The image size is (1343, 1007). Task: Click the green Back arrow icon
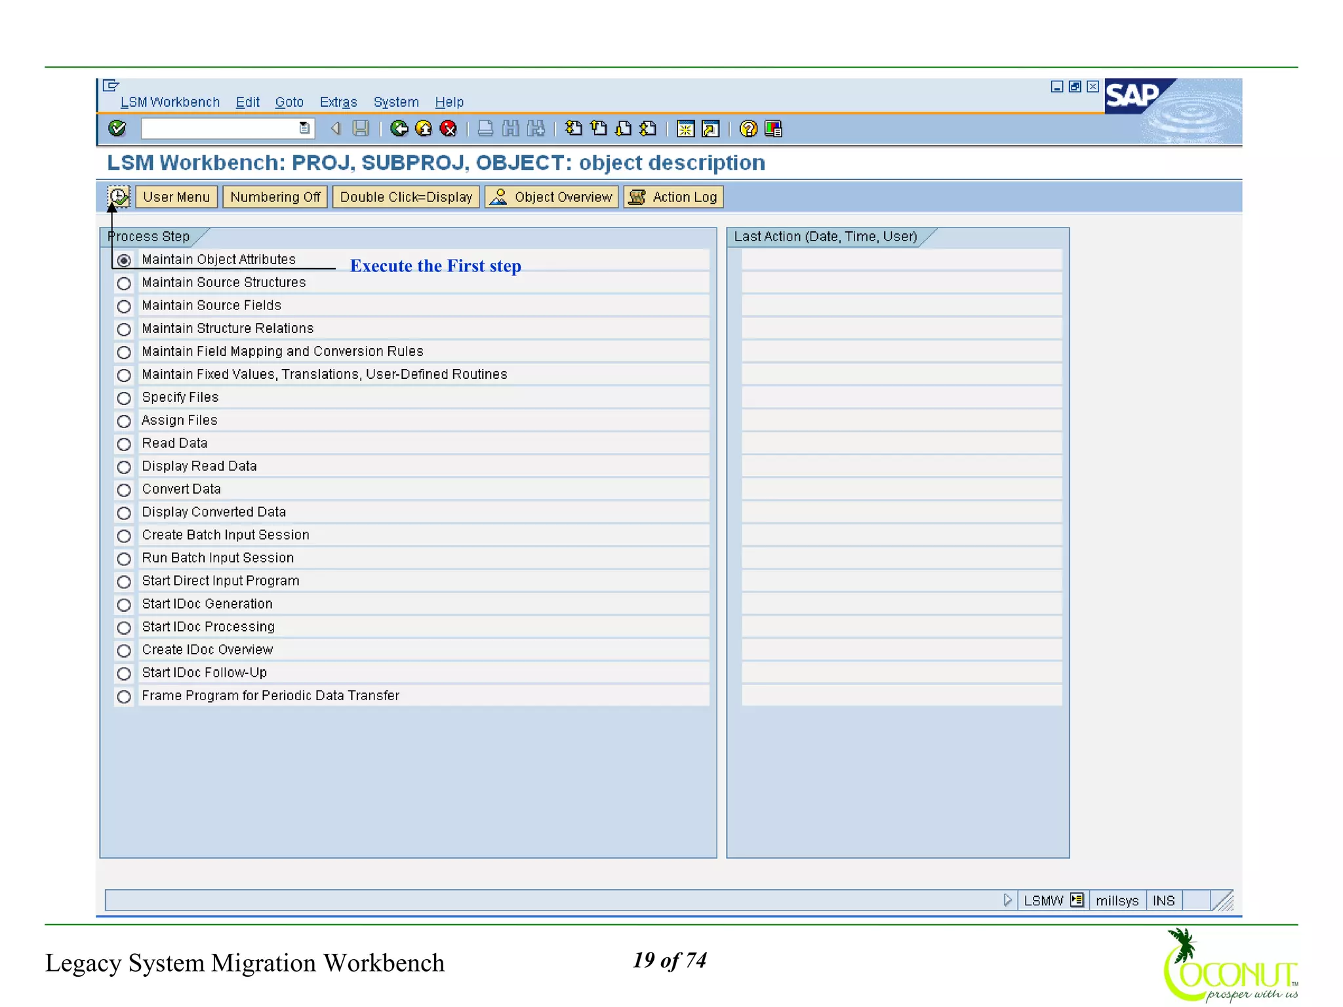coord(399,128)
